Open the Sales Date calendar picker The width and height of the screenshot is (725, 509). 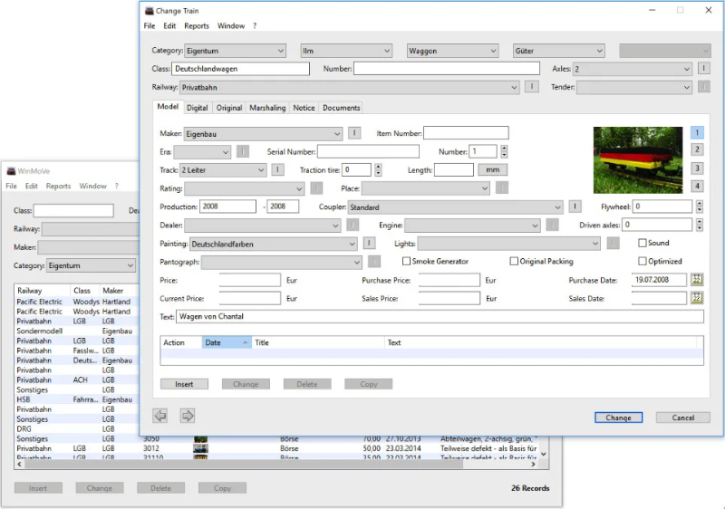(696, 298)
